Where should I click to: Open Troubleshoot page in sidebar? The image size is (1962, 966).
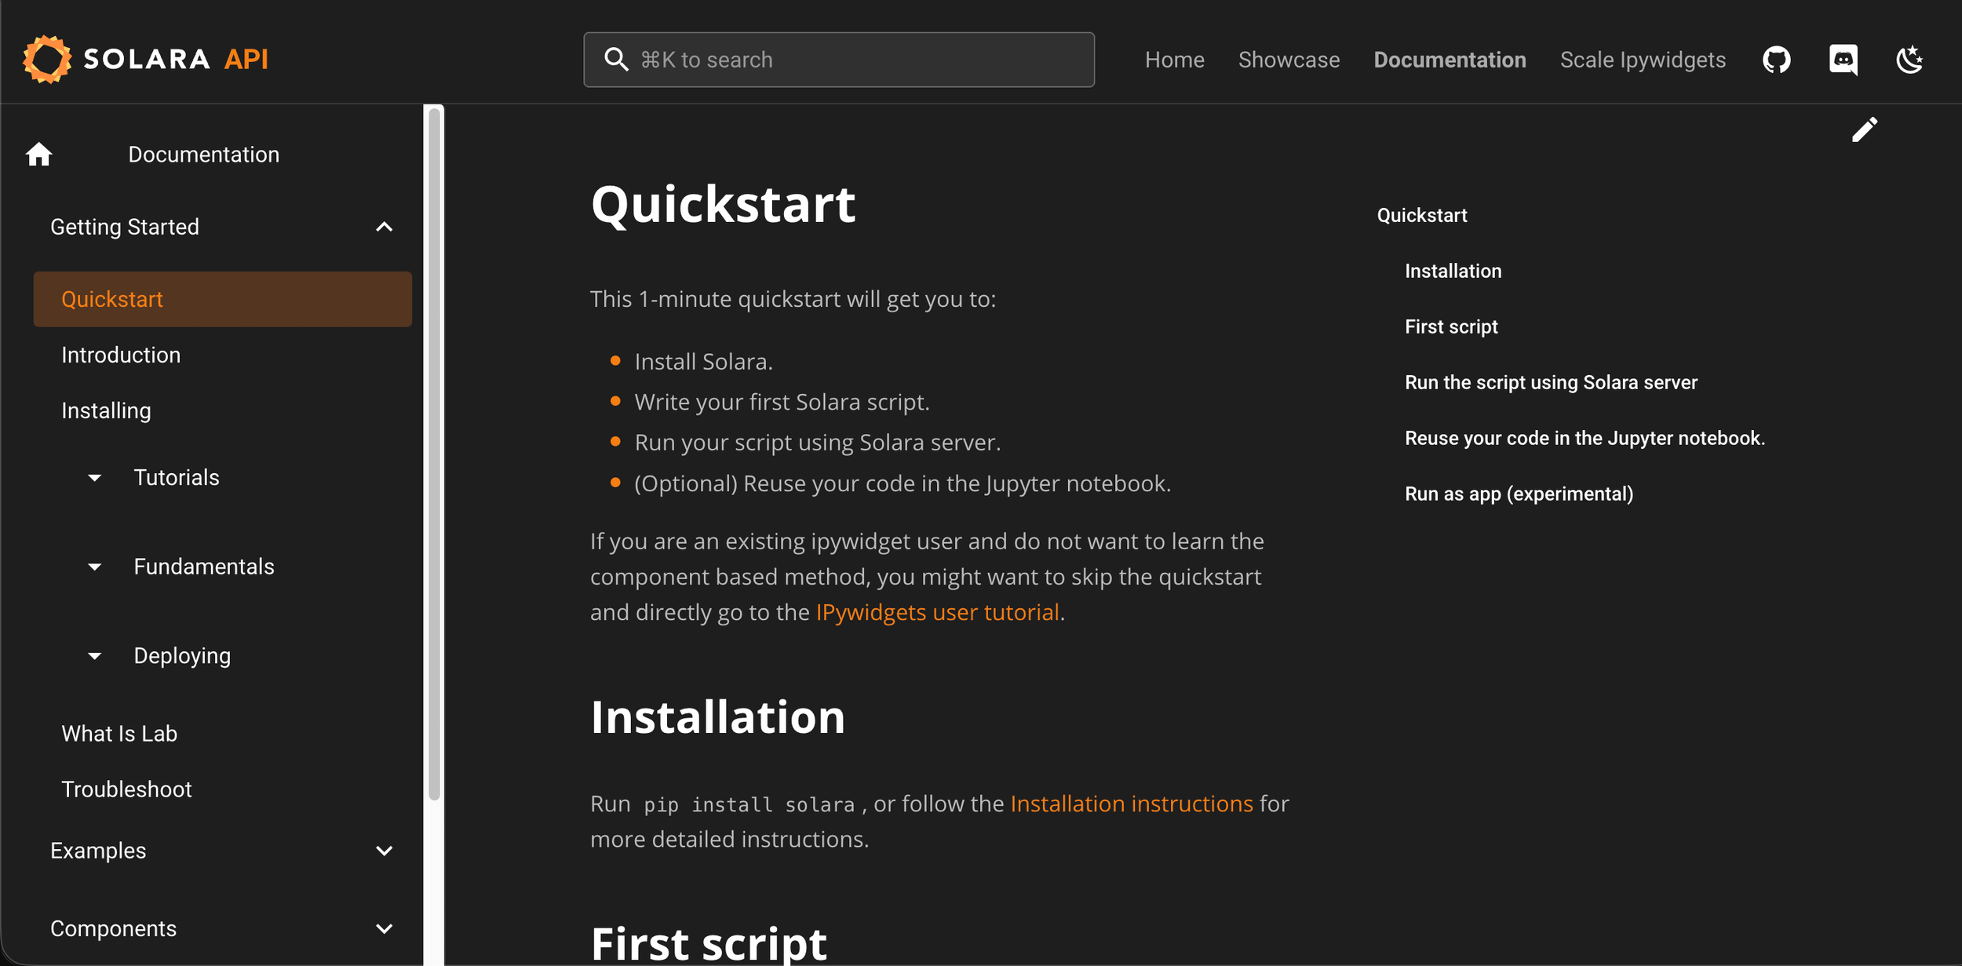(x=126, y=789)
